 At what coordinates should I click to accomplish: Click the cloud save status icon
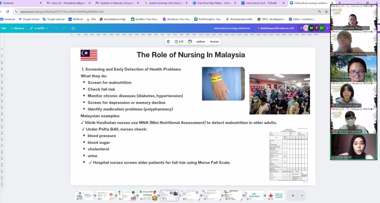click(x=73, y=28)
